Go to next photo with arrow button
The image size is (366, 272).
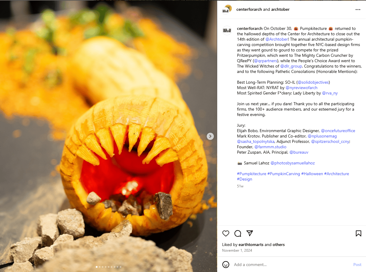(x=210, y=136)
